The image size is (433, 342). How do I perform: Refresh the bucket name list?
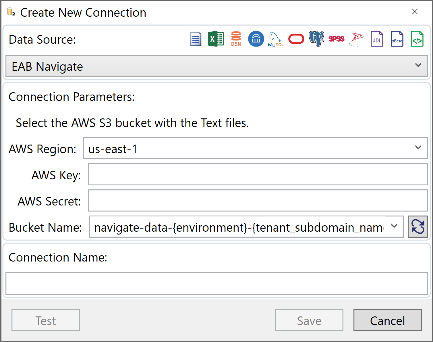(x=418, y=226)
